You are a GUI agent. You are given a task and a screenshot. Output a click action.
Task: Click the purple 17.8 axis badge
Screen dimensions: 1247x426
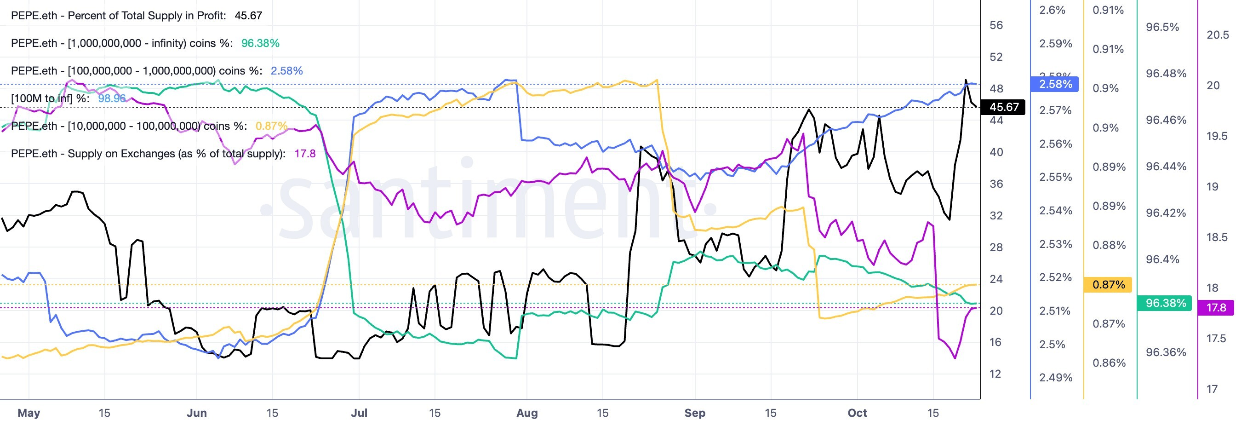click(x=1216, y=308)
